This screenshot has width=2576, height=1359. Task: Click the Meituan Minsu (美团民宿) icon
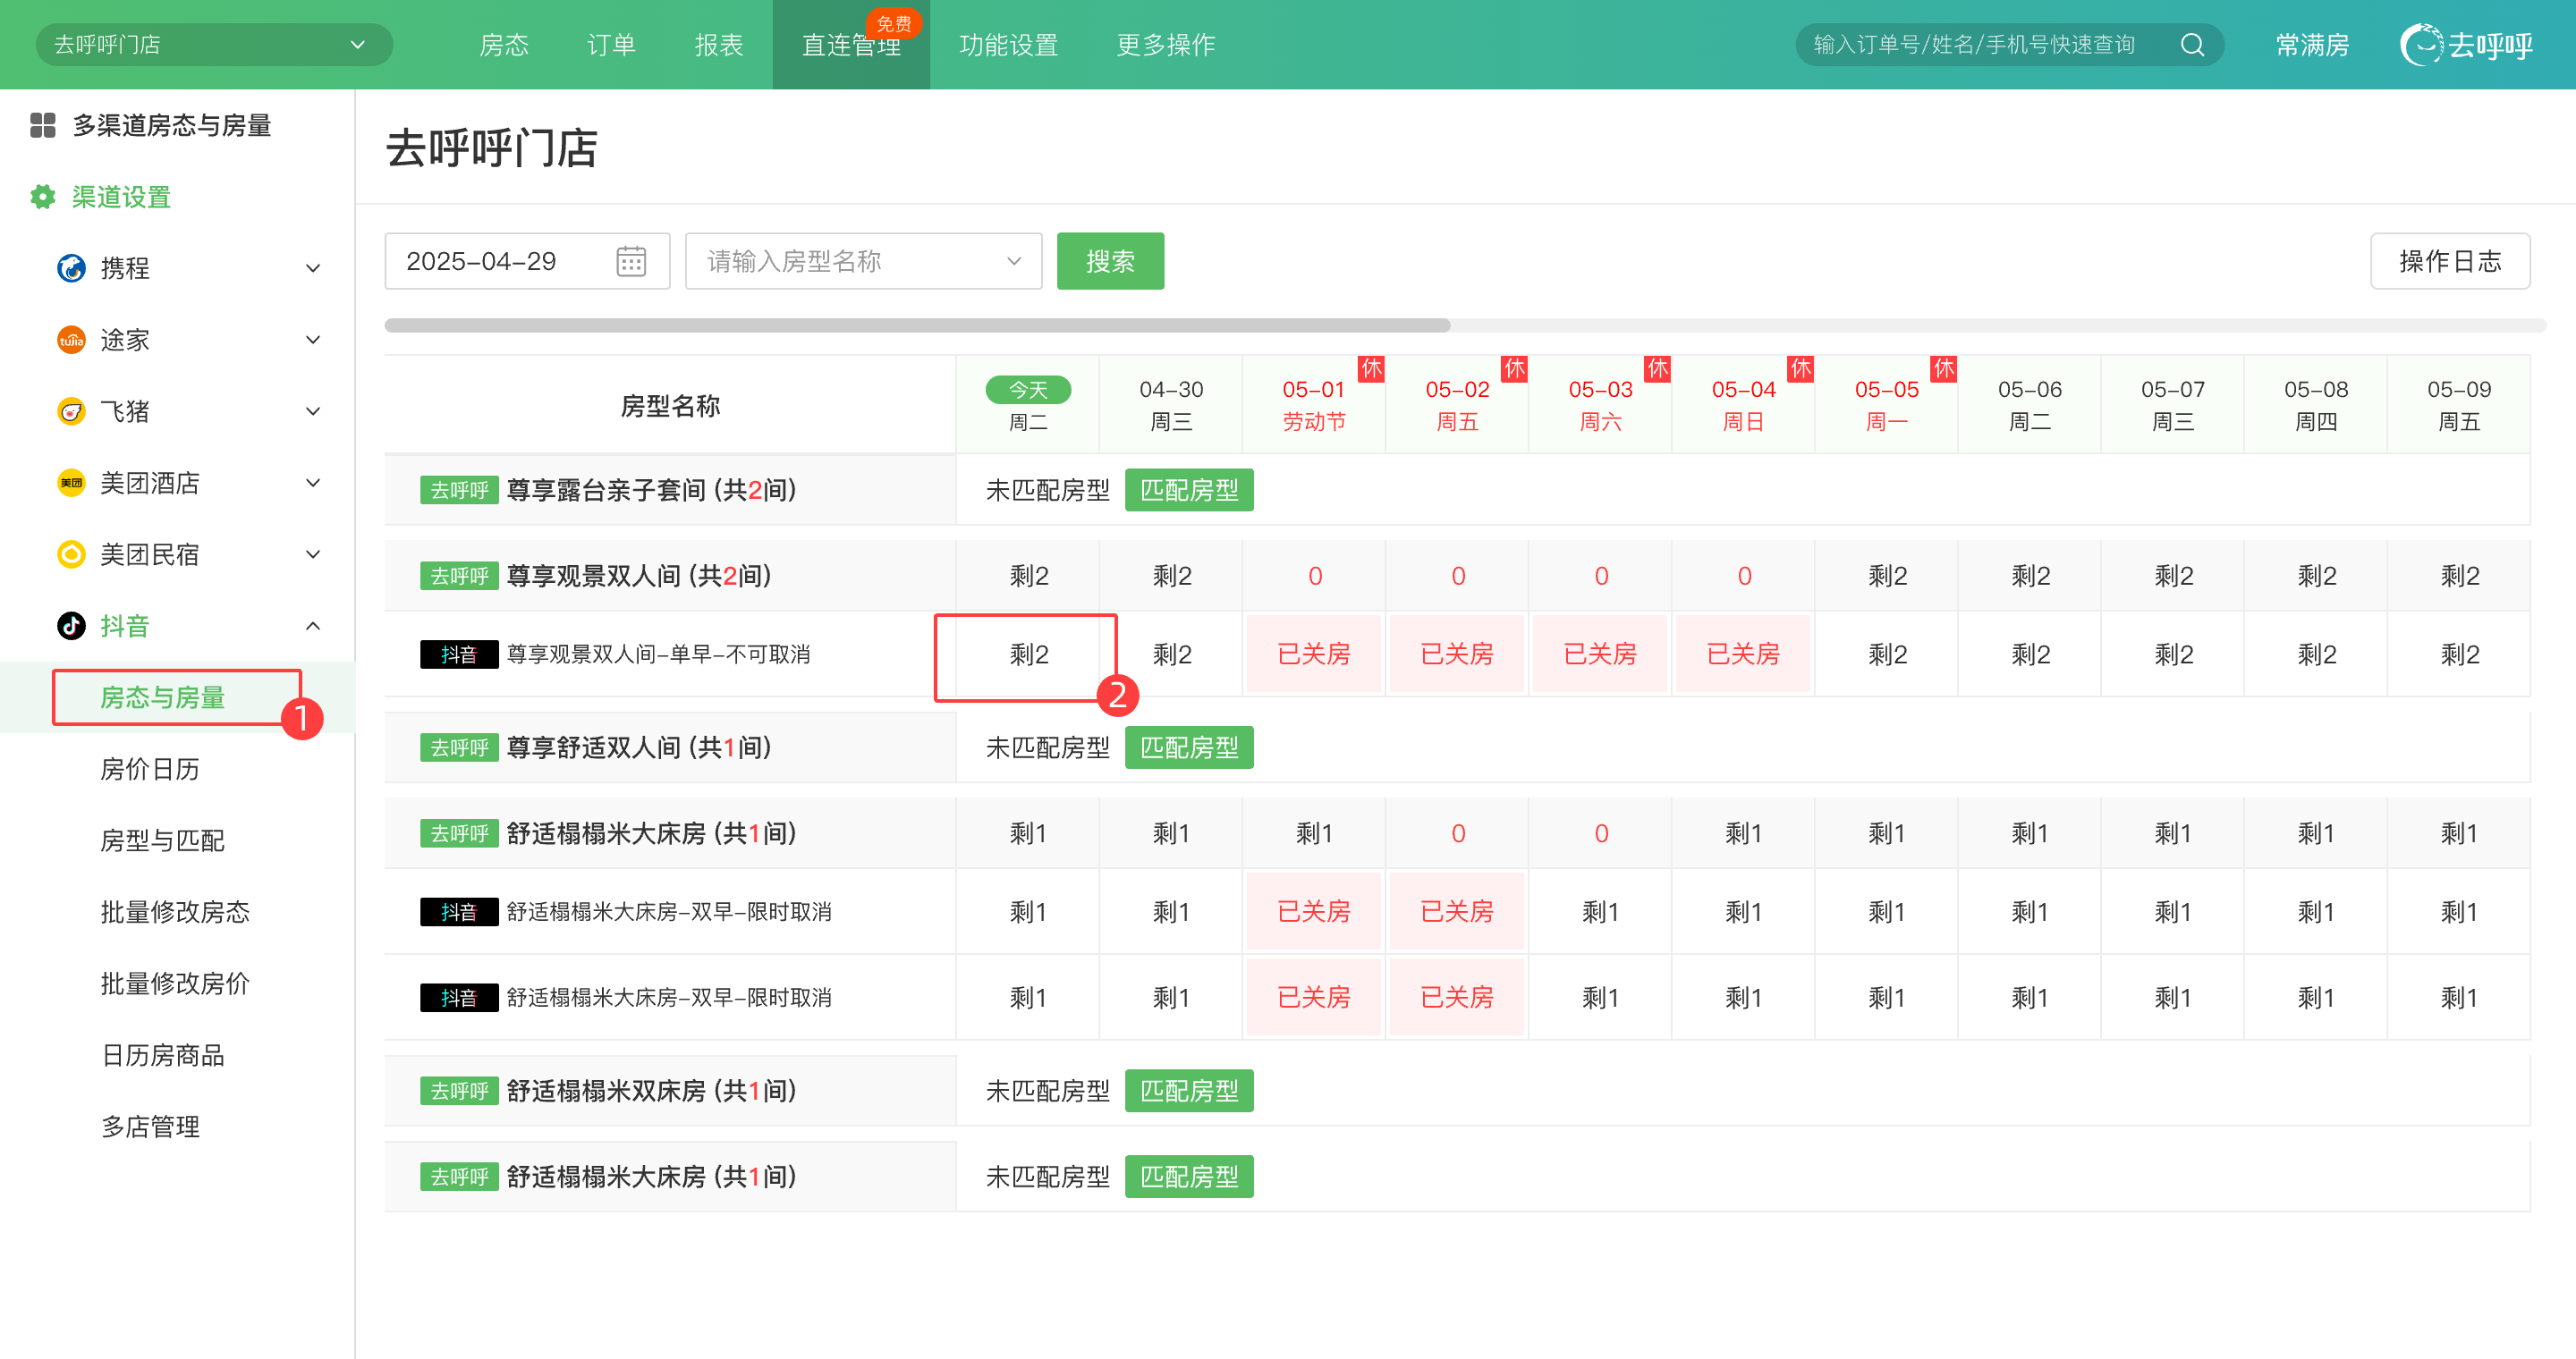tap(71, 553)
